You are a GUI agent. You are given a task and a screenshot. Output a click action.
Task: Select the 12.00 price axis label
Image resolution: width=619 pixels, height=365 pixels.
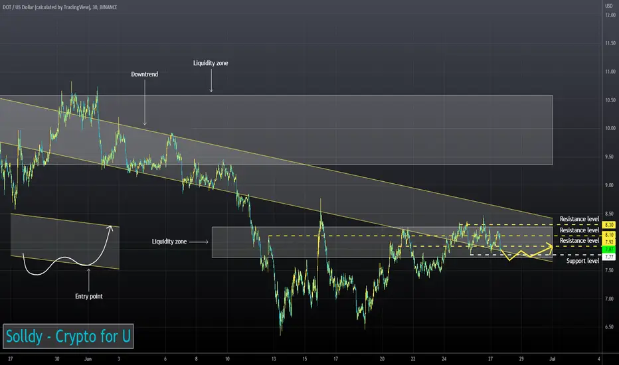point(610,15)
